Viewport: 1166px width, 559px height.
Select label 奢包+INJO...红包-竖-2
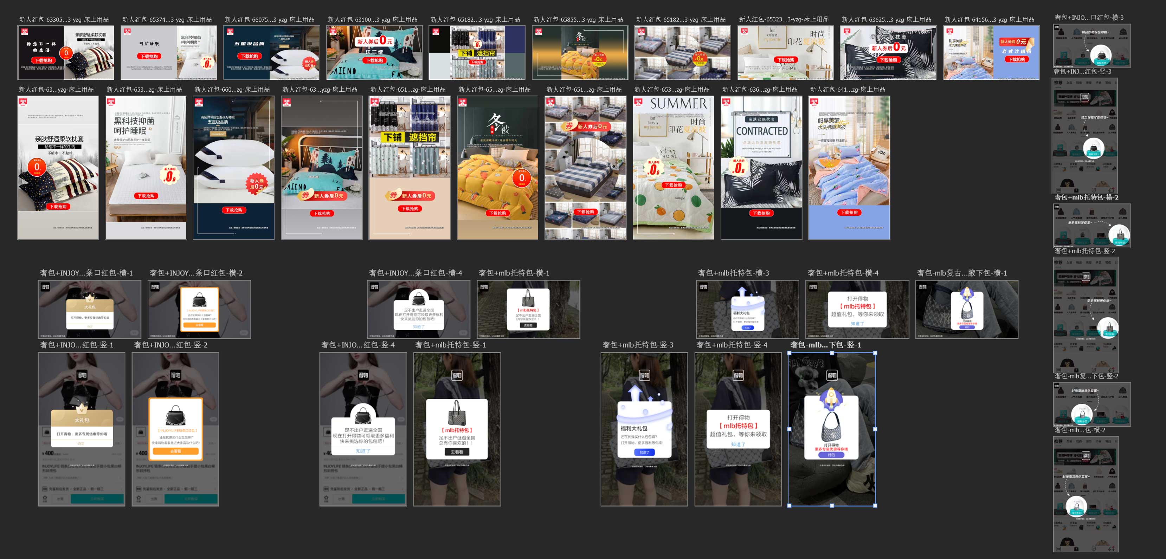[x=170, y=345]
